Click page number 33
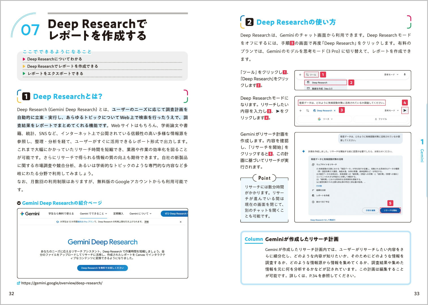 click(x=417, y=293)
